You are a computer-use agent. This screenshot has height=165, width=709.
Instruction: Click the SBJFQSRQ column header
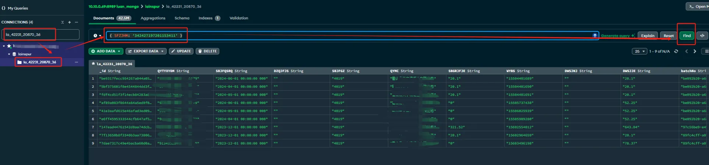(242, 71)
